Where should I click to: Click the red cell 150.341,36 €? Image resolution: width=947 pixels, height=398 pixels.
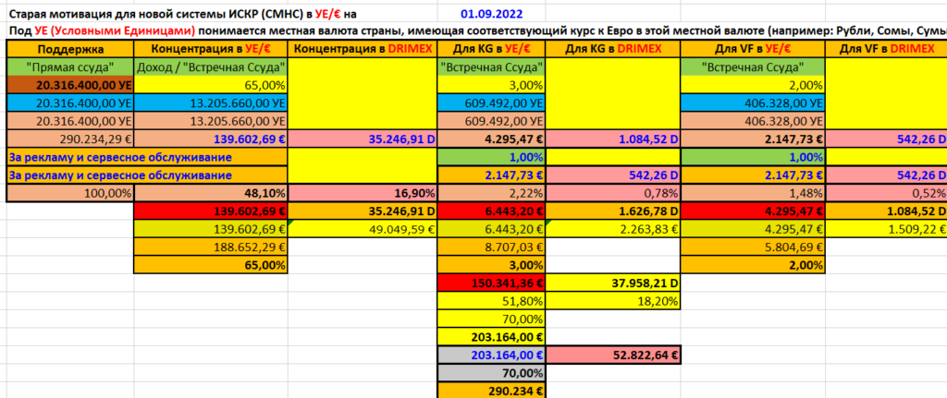pyautogui.click(x=491, y=281)
